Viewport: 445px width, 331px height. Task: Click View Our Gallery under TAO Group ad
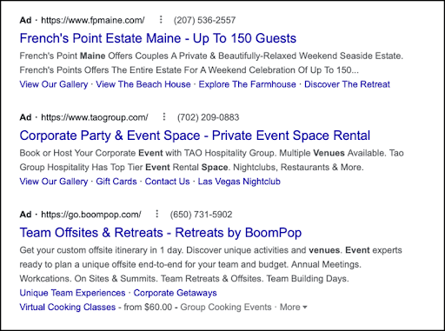click(54, 182)
